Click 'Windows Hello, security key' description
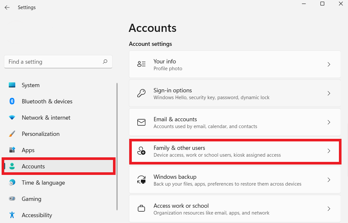 pos(212,98)
